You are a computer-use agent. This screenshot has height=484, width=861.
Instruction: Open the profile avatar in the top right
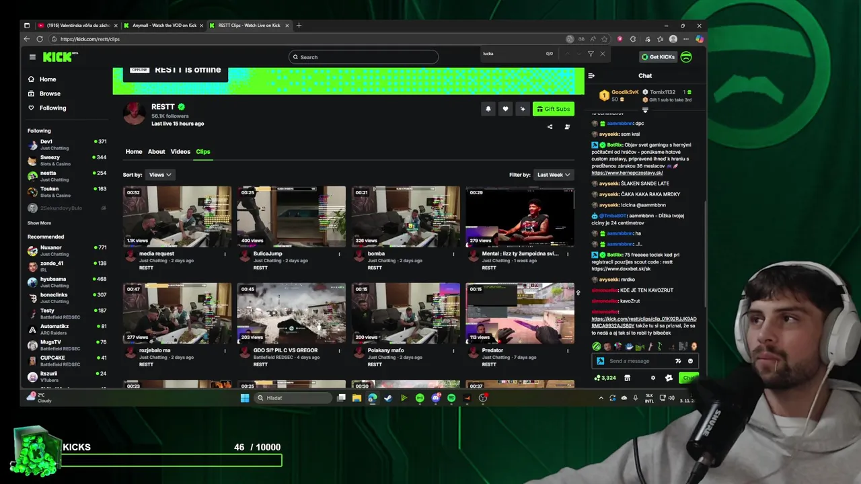[x=686, y=57]
